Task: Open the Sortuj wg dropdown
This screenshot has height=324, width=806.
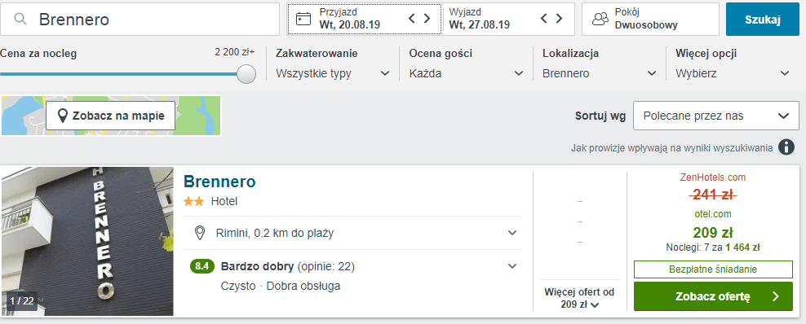Action: click(716, 116)
